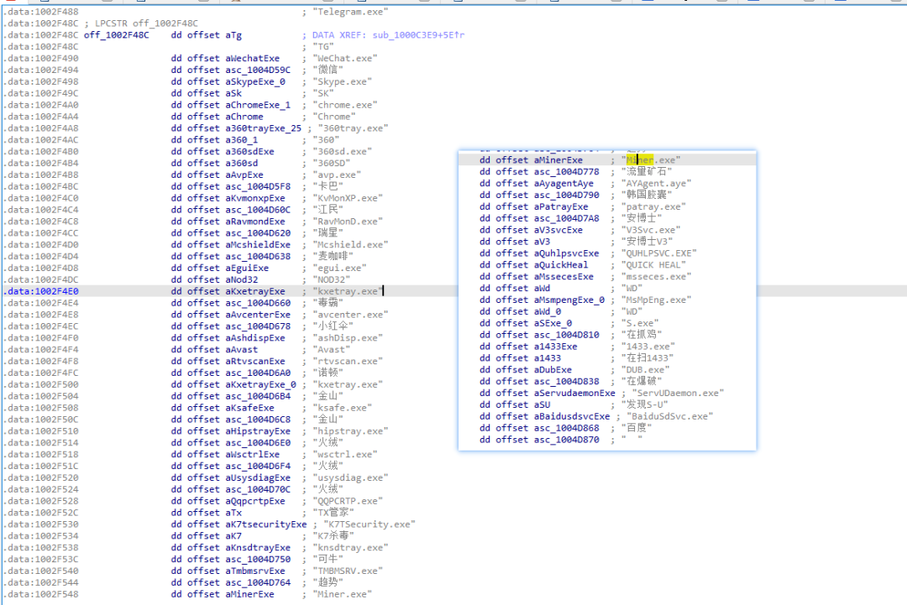Screen dimensions: 907x605
Task: Select the a360trayExe_25 symbol
Action: click(263, 128)
